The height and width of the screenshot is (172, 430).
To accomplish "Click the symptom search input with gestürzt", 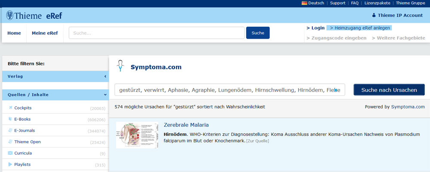I will (x=230, y=90).
